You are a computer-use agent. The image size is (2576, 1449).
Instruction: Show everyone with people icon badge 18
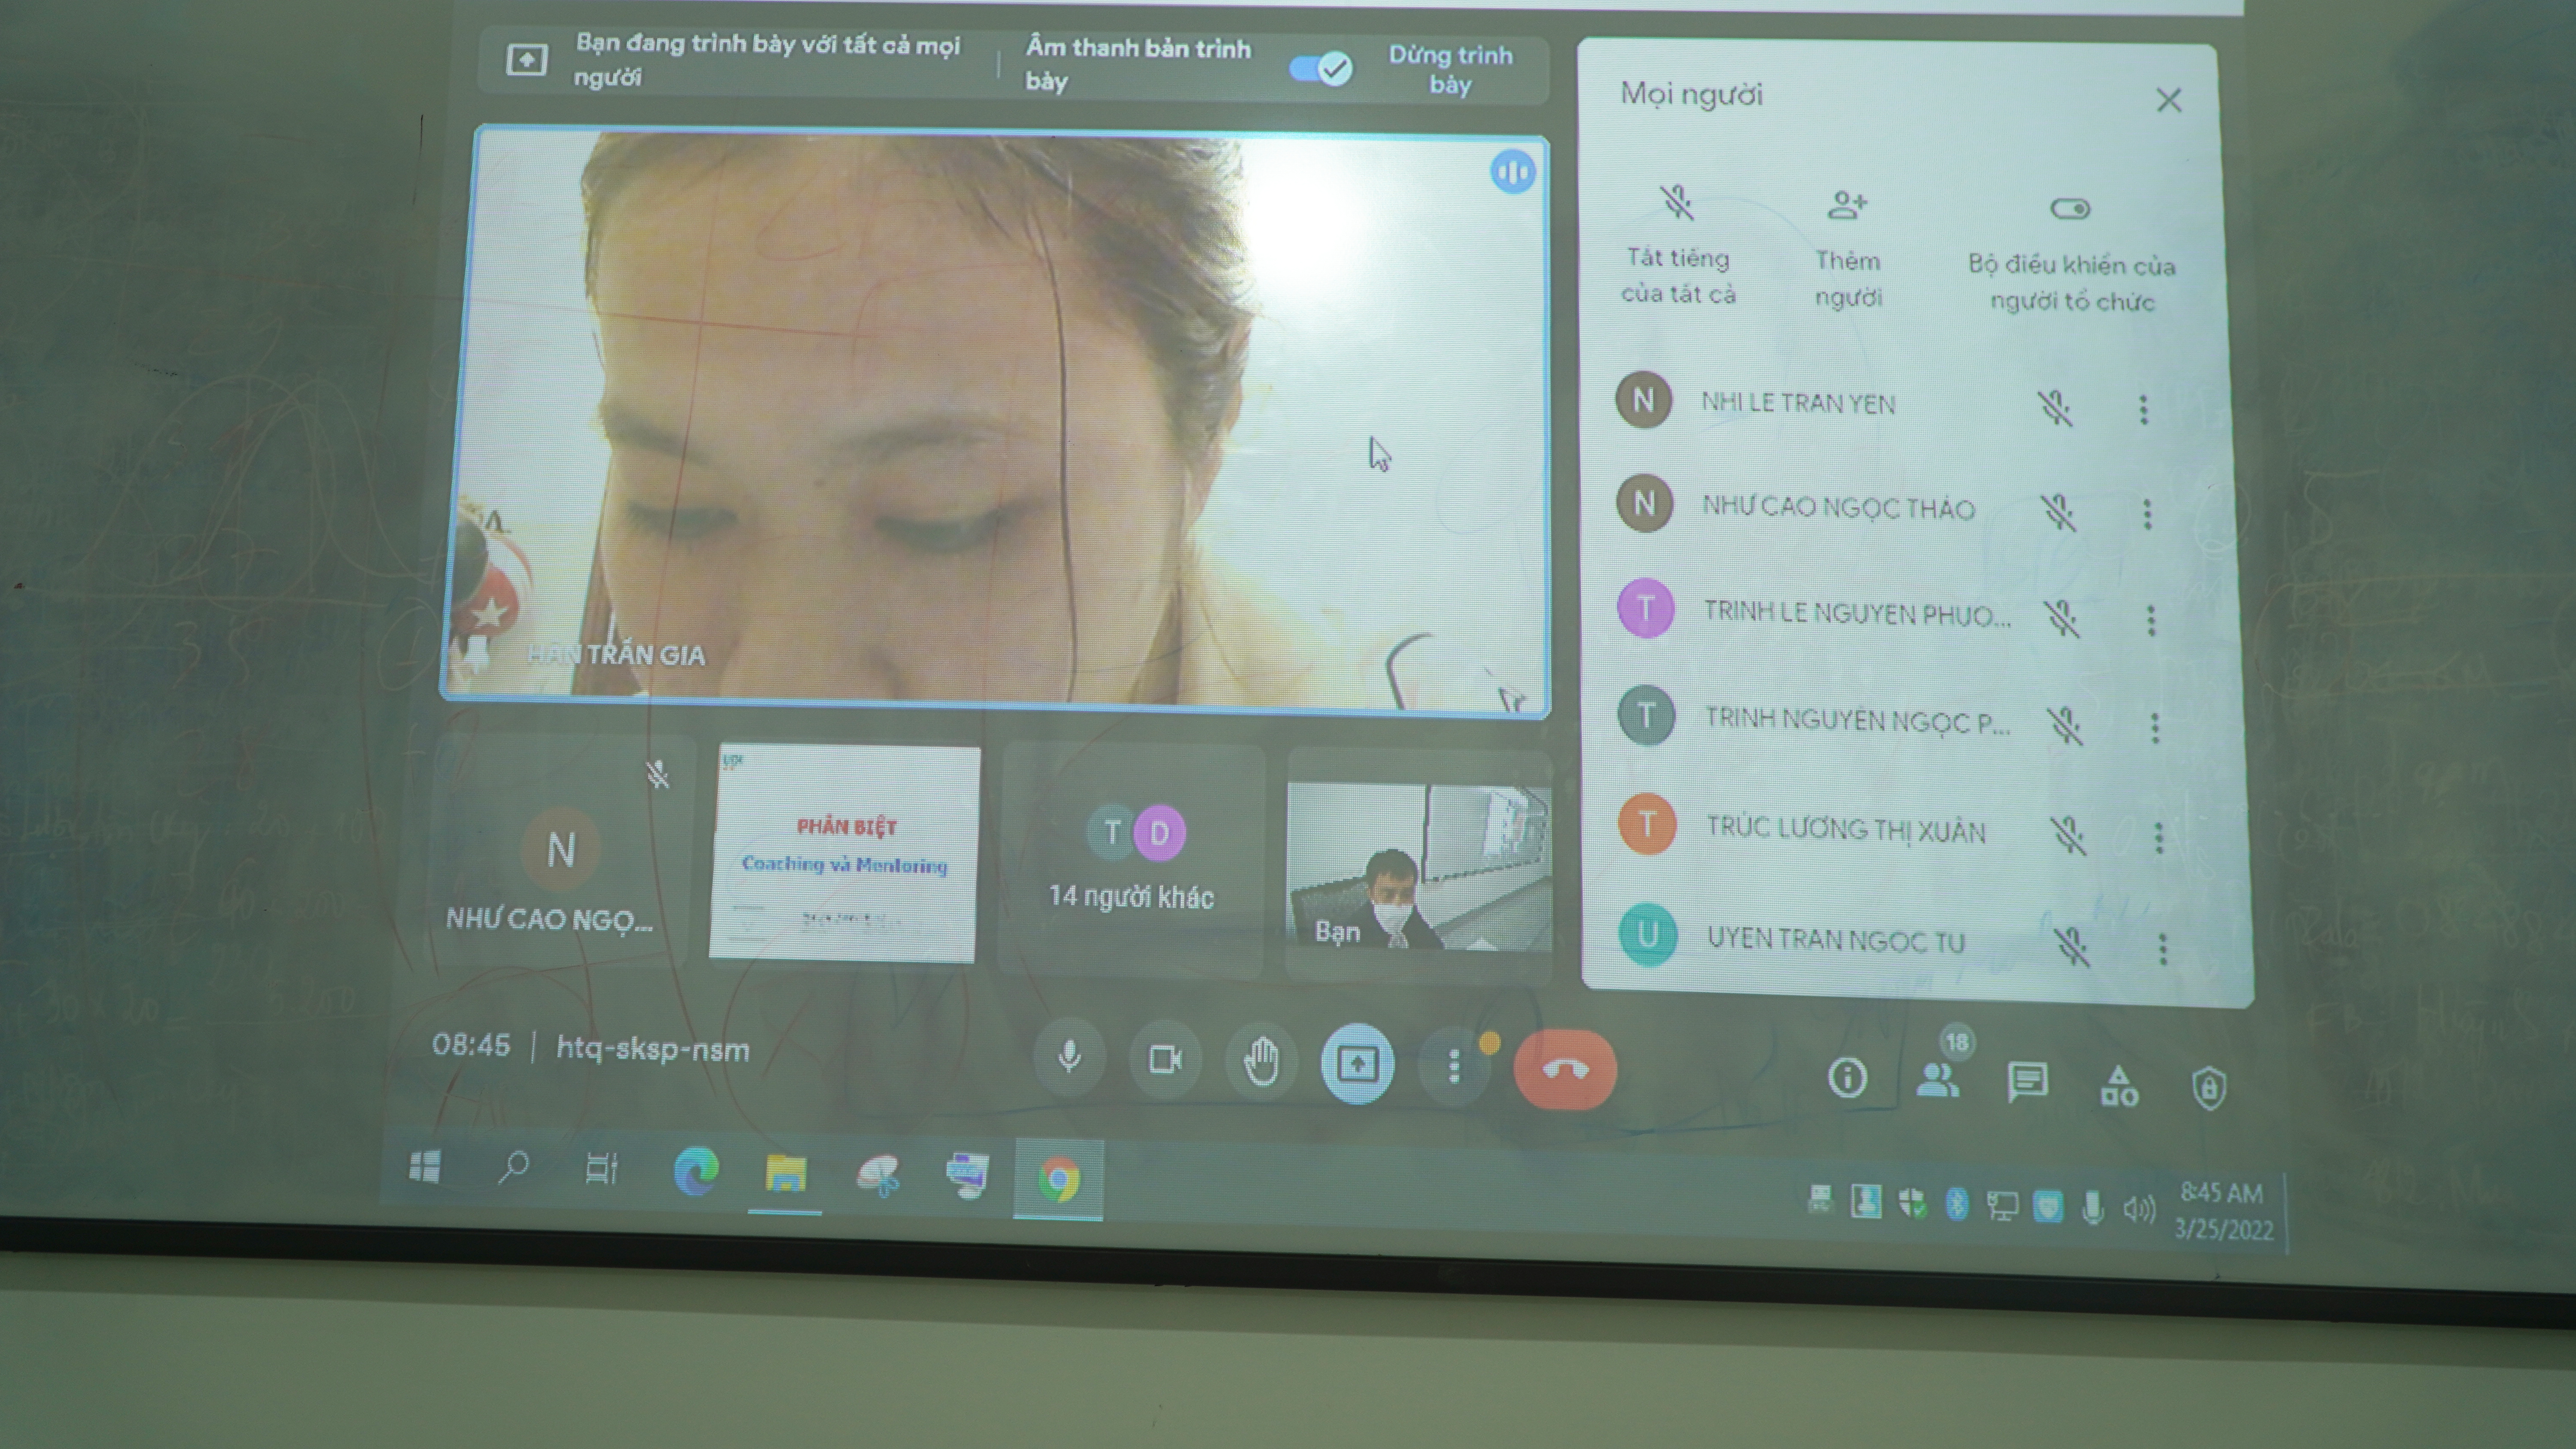(1938, 1079)
